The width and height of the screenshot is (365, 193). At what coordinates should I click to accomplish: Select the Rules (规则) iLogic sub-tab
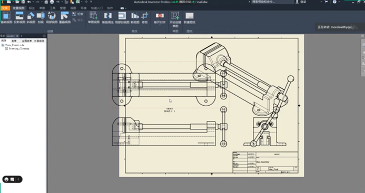[4, 40]
